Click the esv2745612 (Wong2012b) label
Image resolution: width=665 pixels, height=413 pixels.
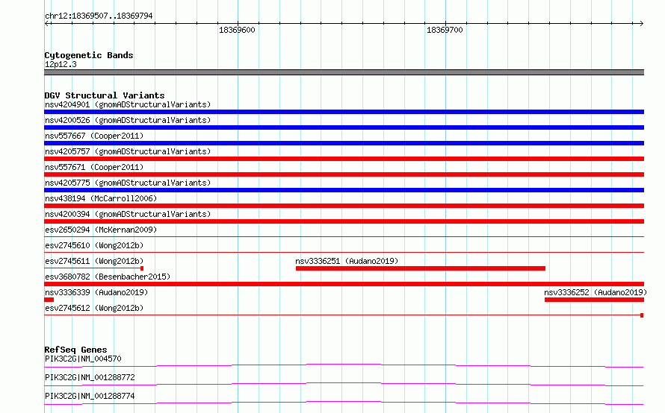94,308
